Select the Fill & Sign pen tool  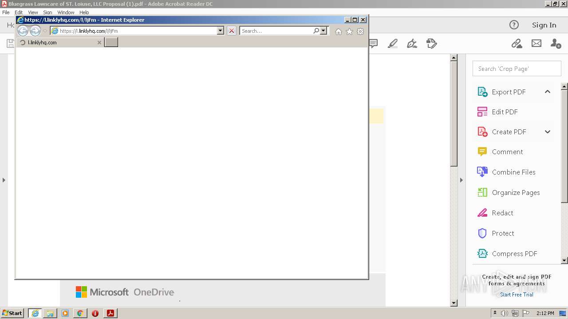pyautogui.click(x=412, y=43)
